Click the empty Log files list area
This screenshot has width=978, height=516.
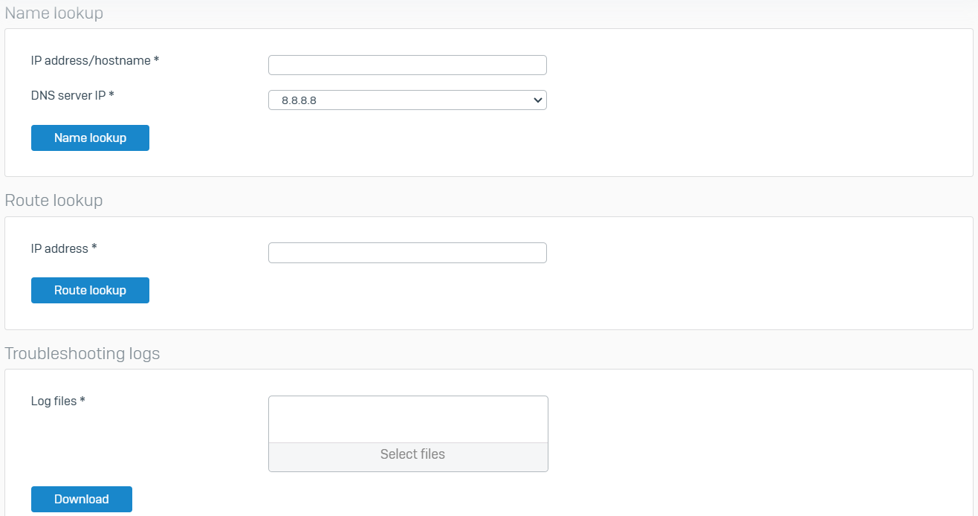407,419
